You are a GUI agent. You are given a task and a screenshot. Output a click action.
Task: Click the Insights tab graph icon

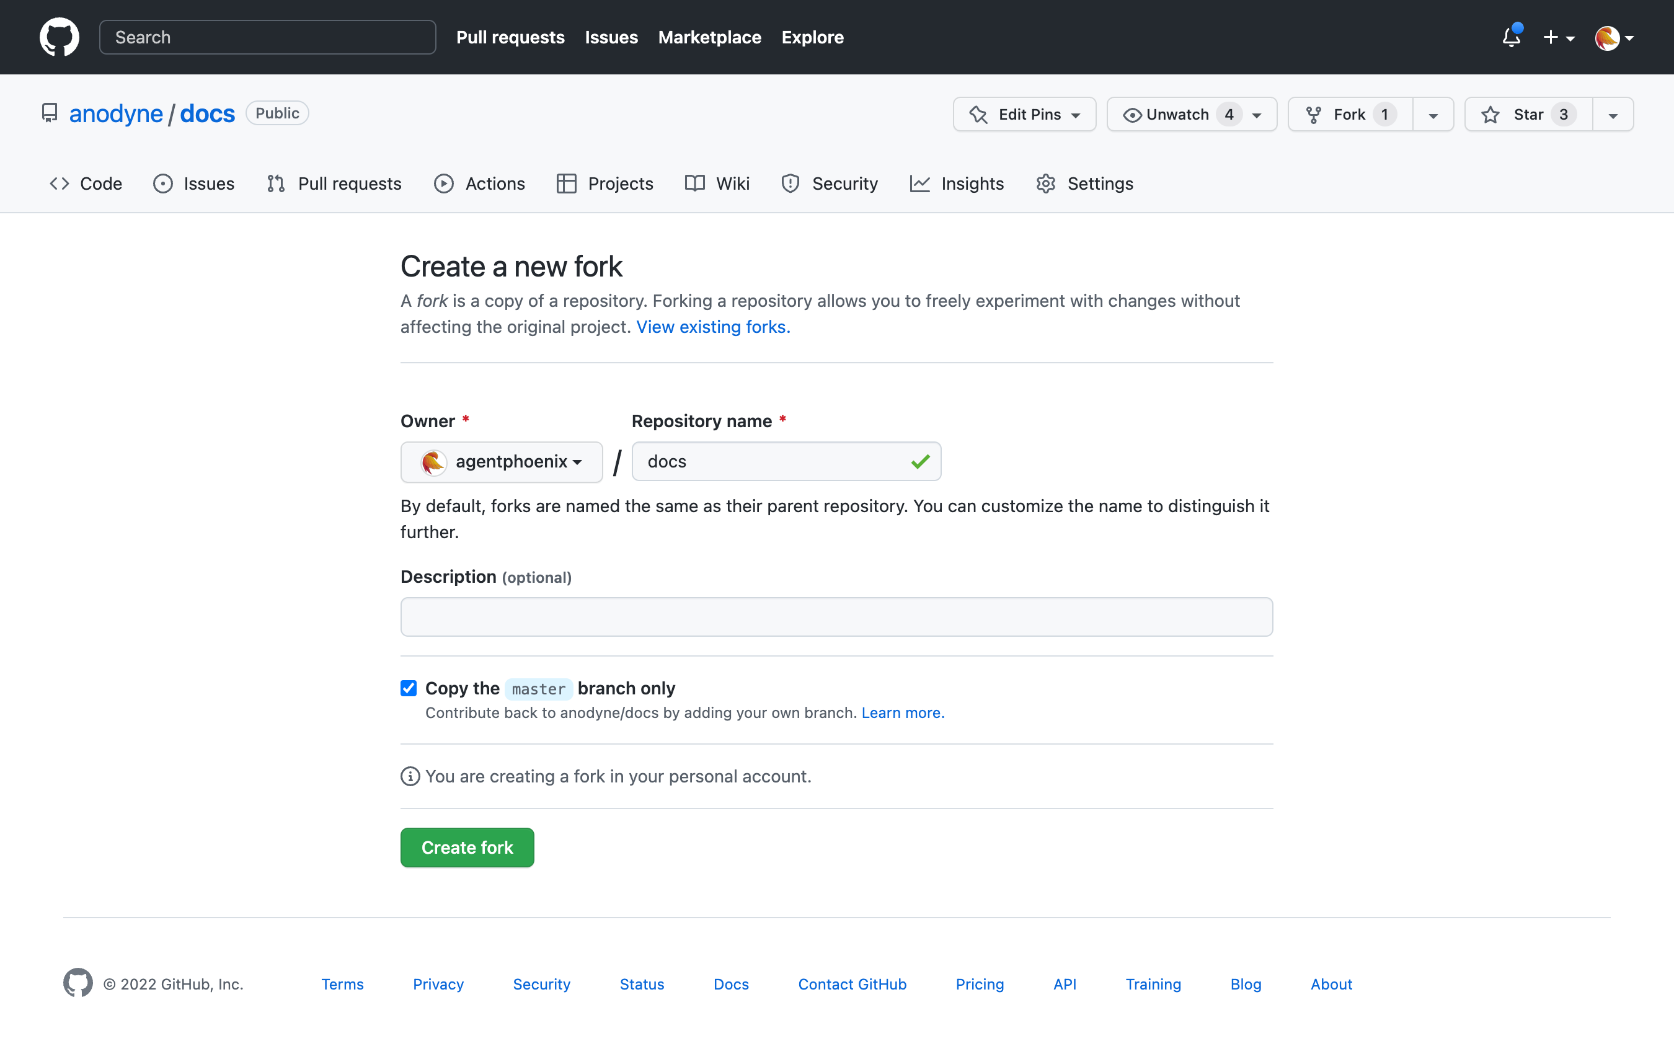pos(919,184)
